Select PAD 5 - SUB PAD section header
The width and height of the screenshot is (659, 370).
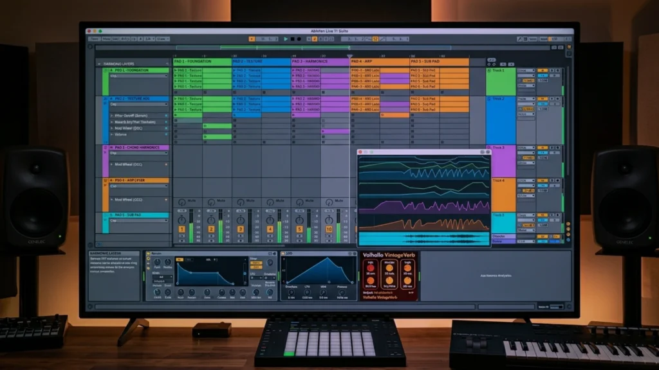[439, 61]
